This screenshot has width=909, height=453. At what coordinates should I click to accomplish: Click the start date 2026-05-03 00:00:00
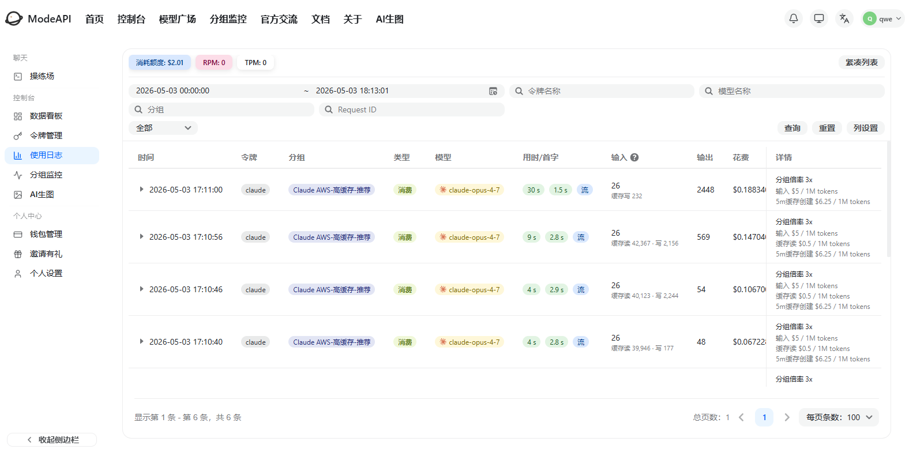[x=172, y=90]
